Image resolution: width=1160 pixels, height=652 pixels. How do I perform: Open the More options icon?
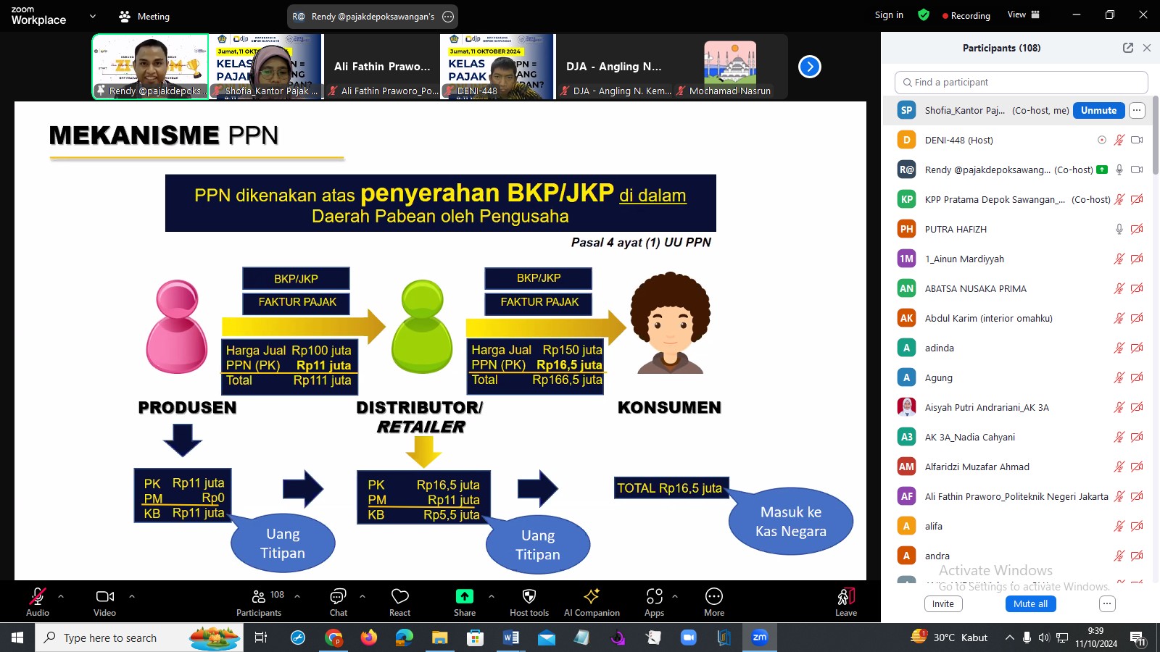click(713, 596)
